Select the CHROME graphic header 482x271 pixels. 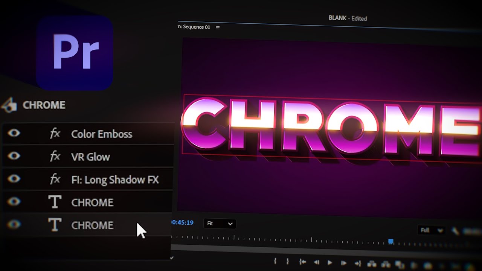coord(44,105)
